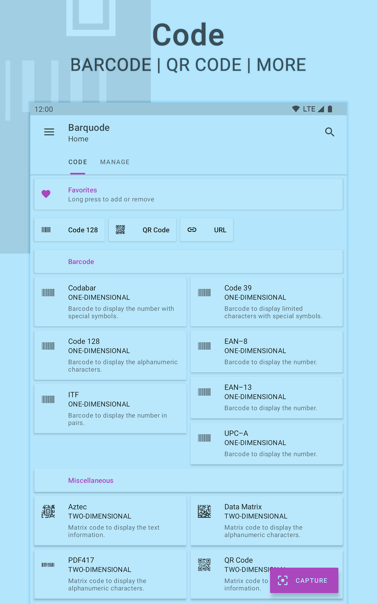Screen dimensions: 377x604
Task: Select the Code 128 favorite chip
Action: 69,230
